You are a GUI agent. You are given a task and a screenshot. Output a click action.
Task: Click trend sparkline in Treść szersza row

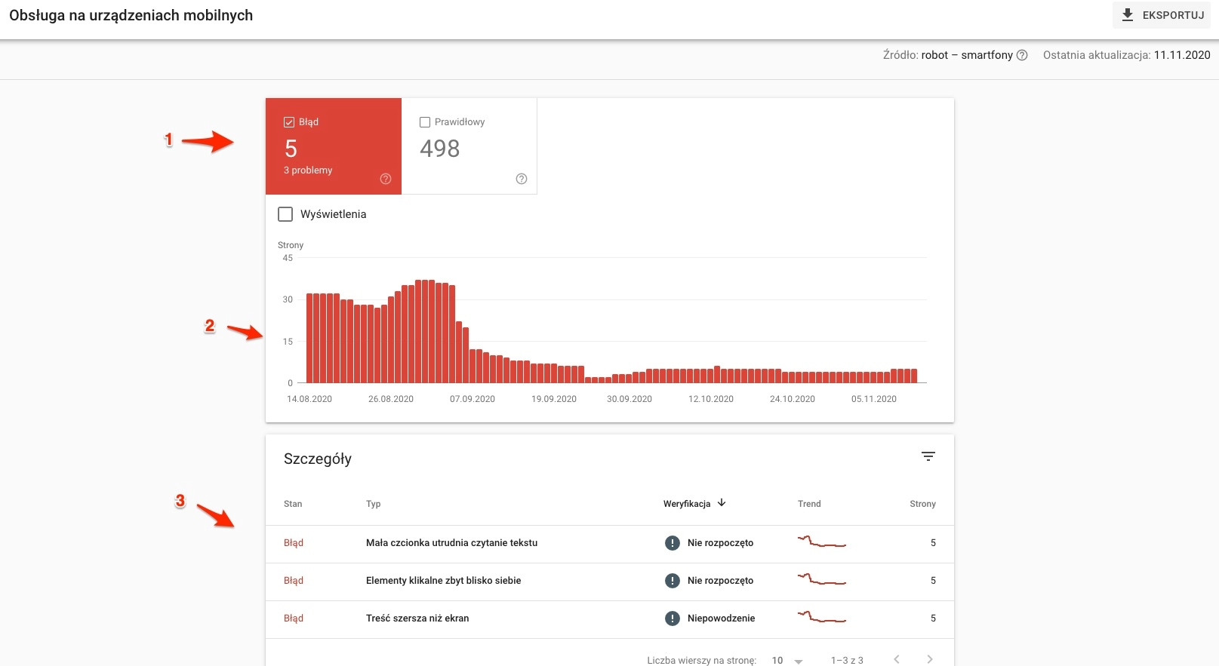point(822,616)
